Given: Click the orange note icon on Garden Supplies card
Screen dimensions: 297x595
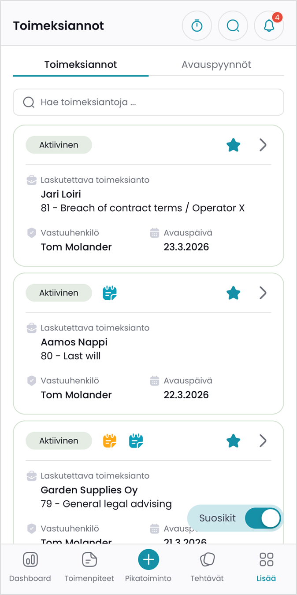Looking at the screenshot, I should tap(110, 441).
